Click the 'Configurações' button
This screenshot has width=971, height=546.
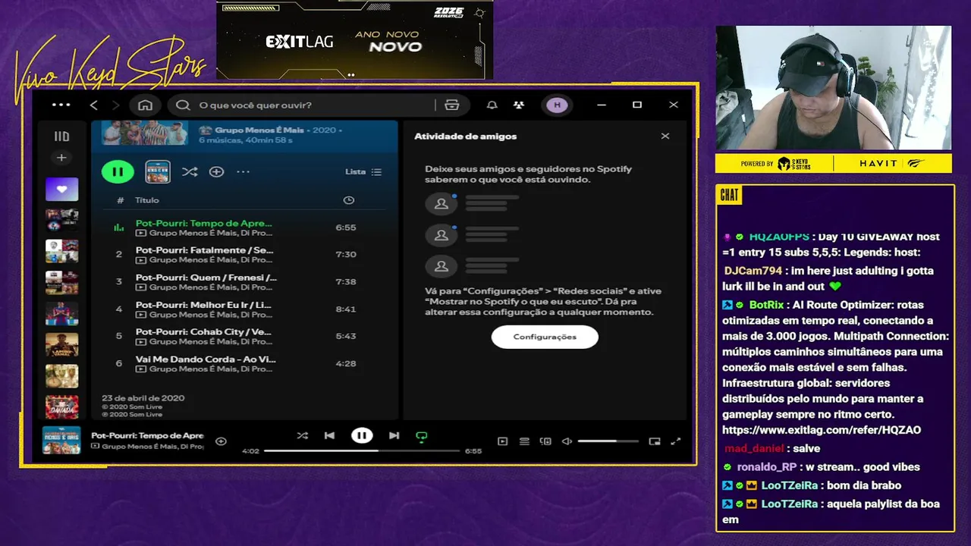click(545, 337)
